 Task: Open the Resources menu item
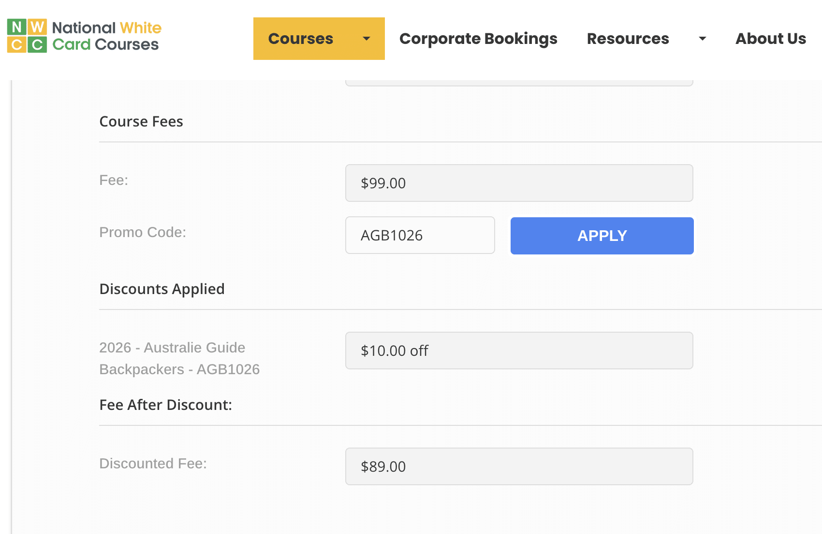coord(628,39)
